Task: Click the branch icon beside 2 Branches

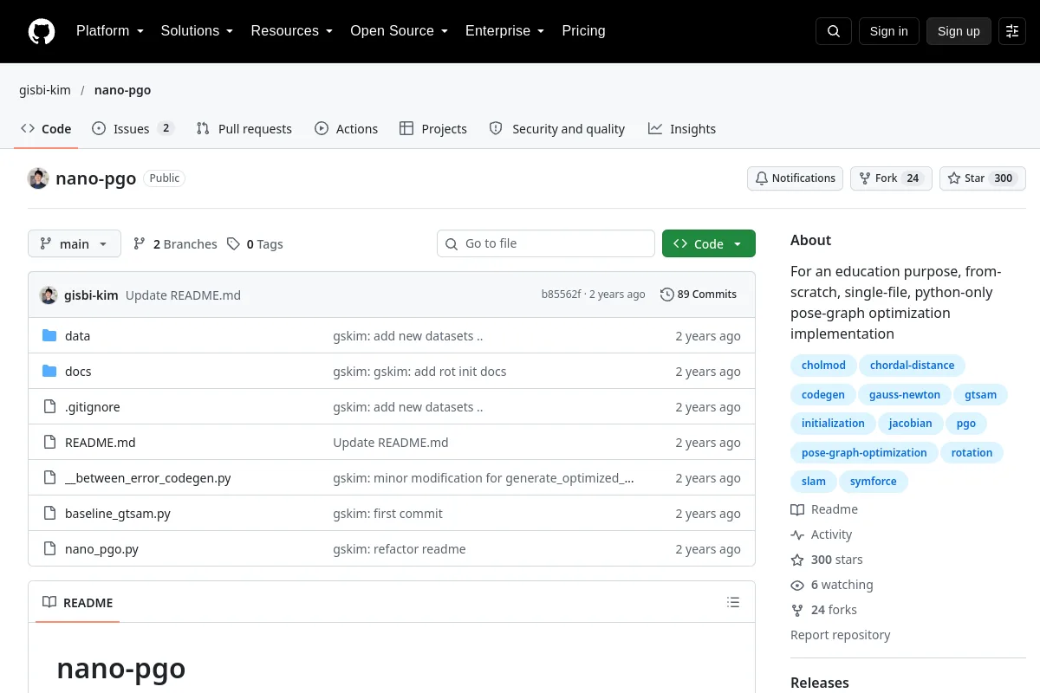Action: [140, 244]
